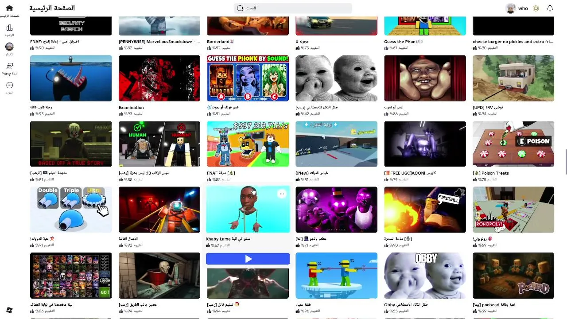This screenshot has height=319, width=567.
Task: Open the More menu in the sidebar
Action: click(9, 86)
